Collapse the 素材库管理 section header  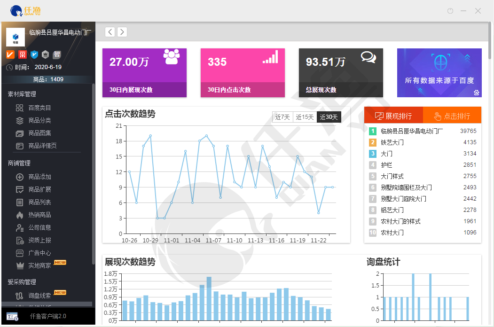coord(22,94)
